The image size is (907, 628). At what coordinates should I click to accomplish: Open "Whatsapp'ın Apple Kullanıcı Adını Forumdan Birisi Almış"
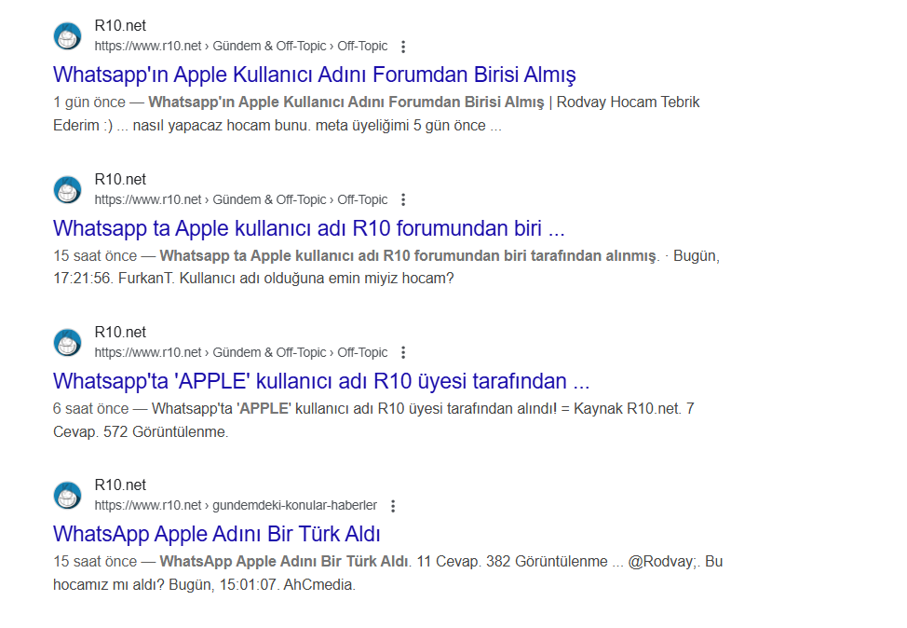click(x=316, y=74)
